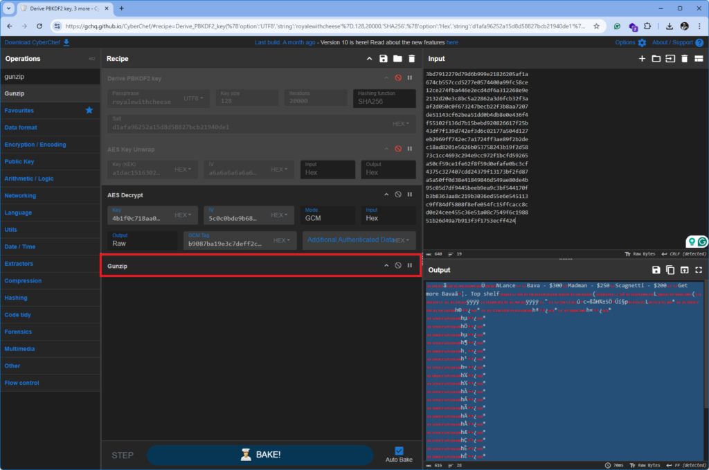The width and height of the screenshot is (709, 470).
Task: Hide all recipe arguments with header chevron
Action: pos(370,59)
